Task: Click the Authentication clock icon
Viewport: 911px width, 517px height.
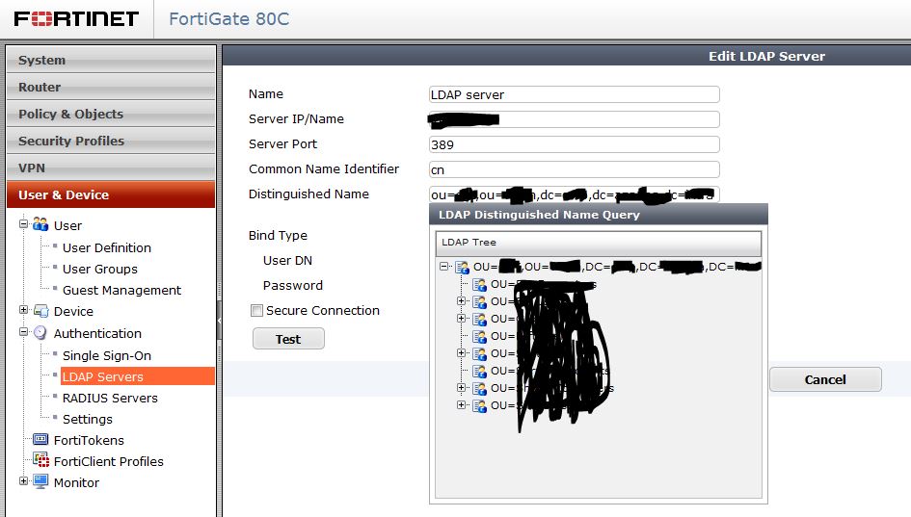Action: coord(40,332)
